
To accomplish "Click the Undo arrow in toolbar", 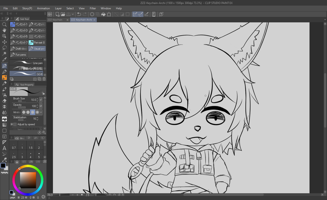I will (79, 14).
